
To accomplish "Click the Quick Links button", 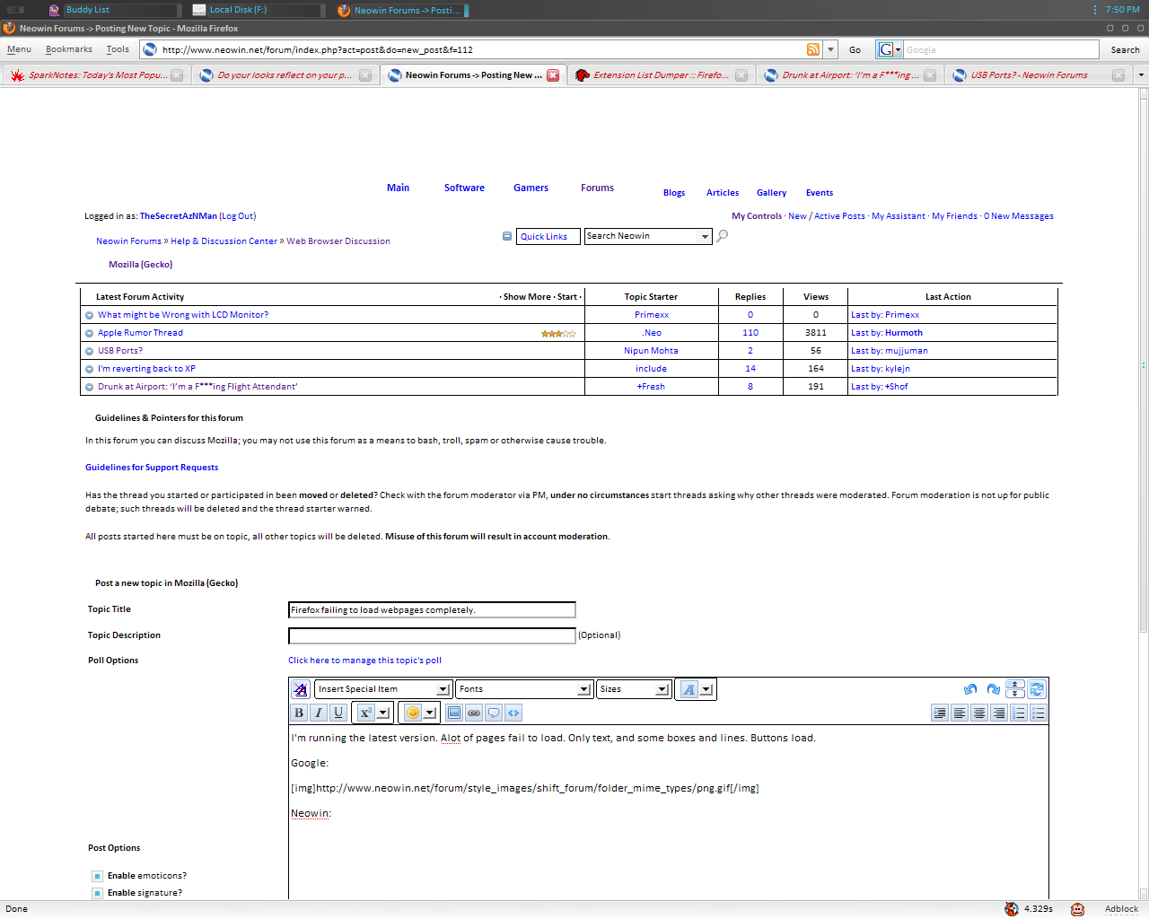I will point(544,237).
